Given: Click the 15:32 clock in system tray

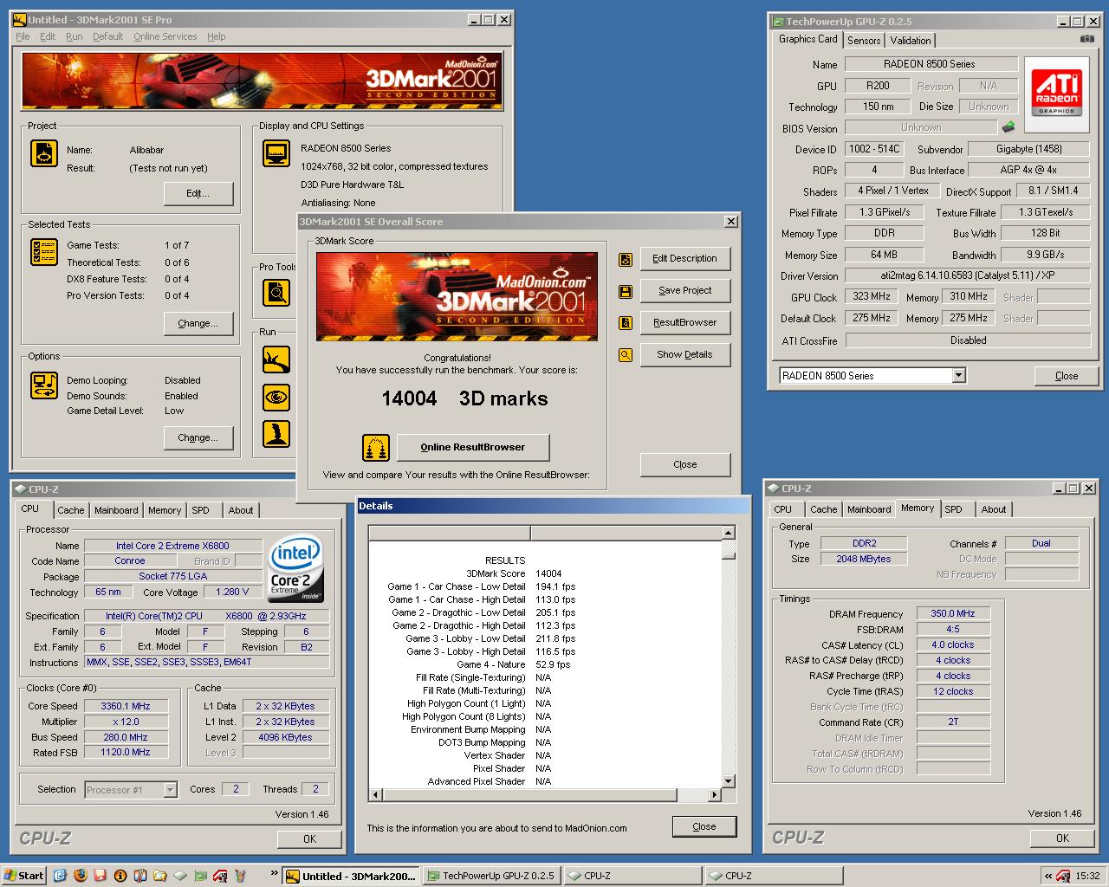Looking at the screenshot, I should [x=1088, y=876].
